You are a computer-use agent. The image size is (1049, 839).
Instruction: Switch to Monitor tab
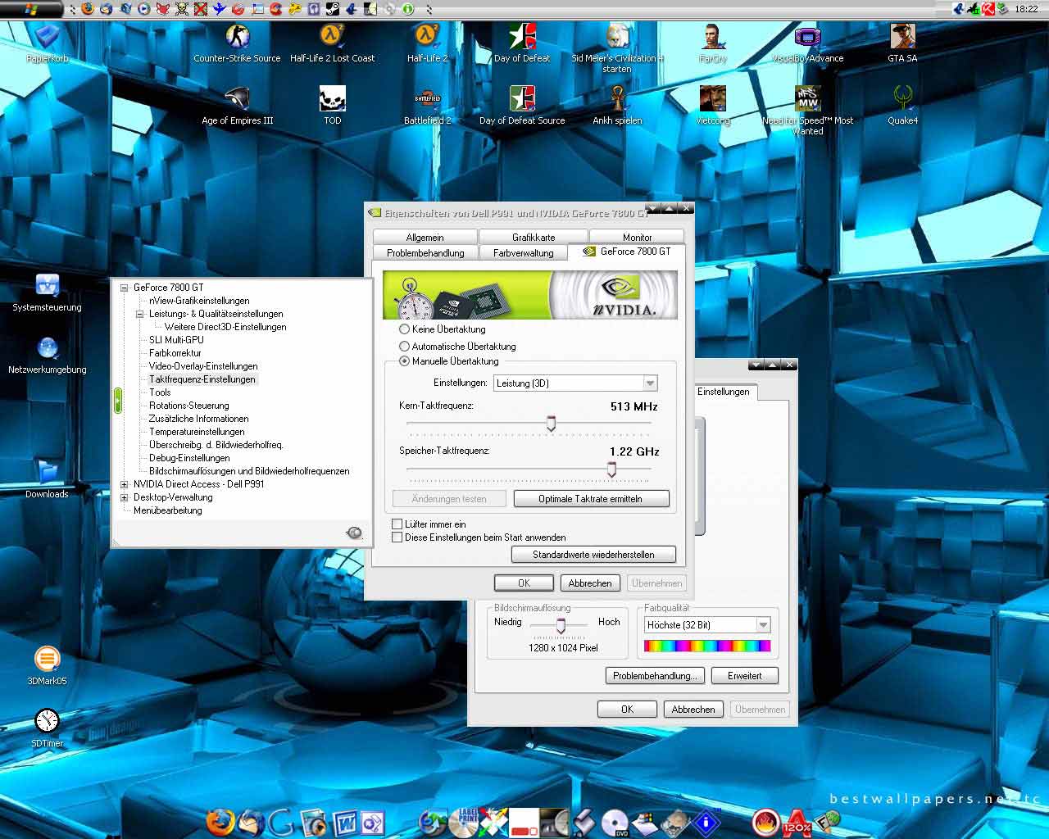637,237
